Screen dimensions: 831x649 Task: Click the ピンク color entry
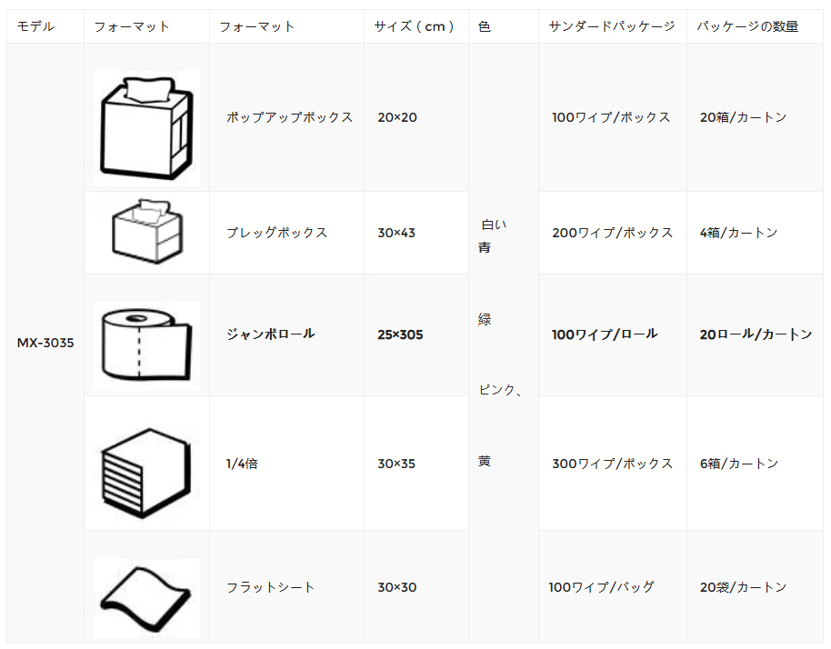coord(497,390)
